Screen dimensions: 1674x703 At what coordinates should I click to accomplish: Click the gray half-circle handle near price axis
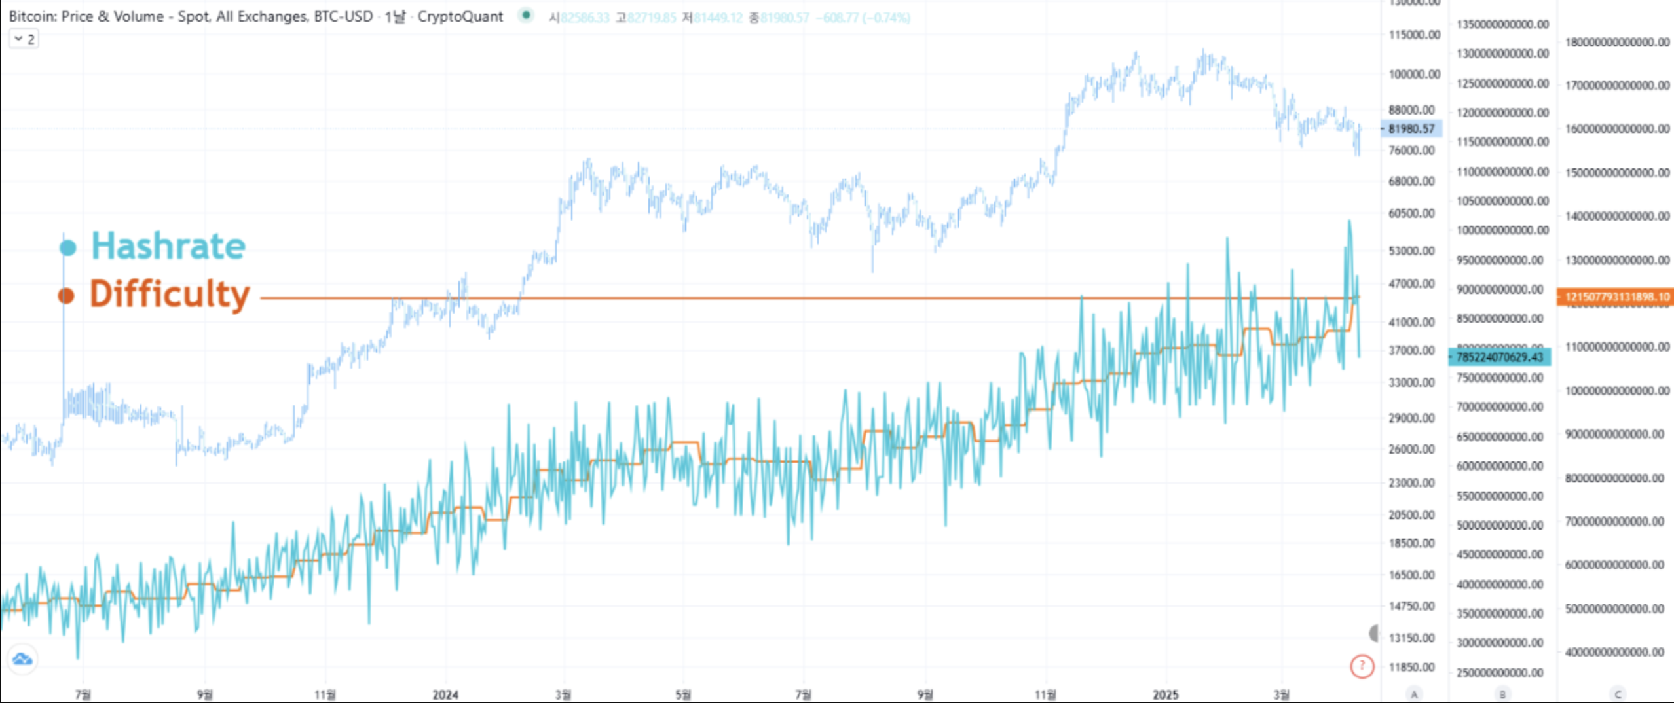point(1374,633)
